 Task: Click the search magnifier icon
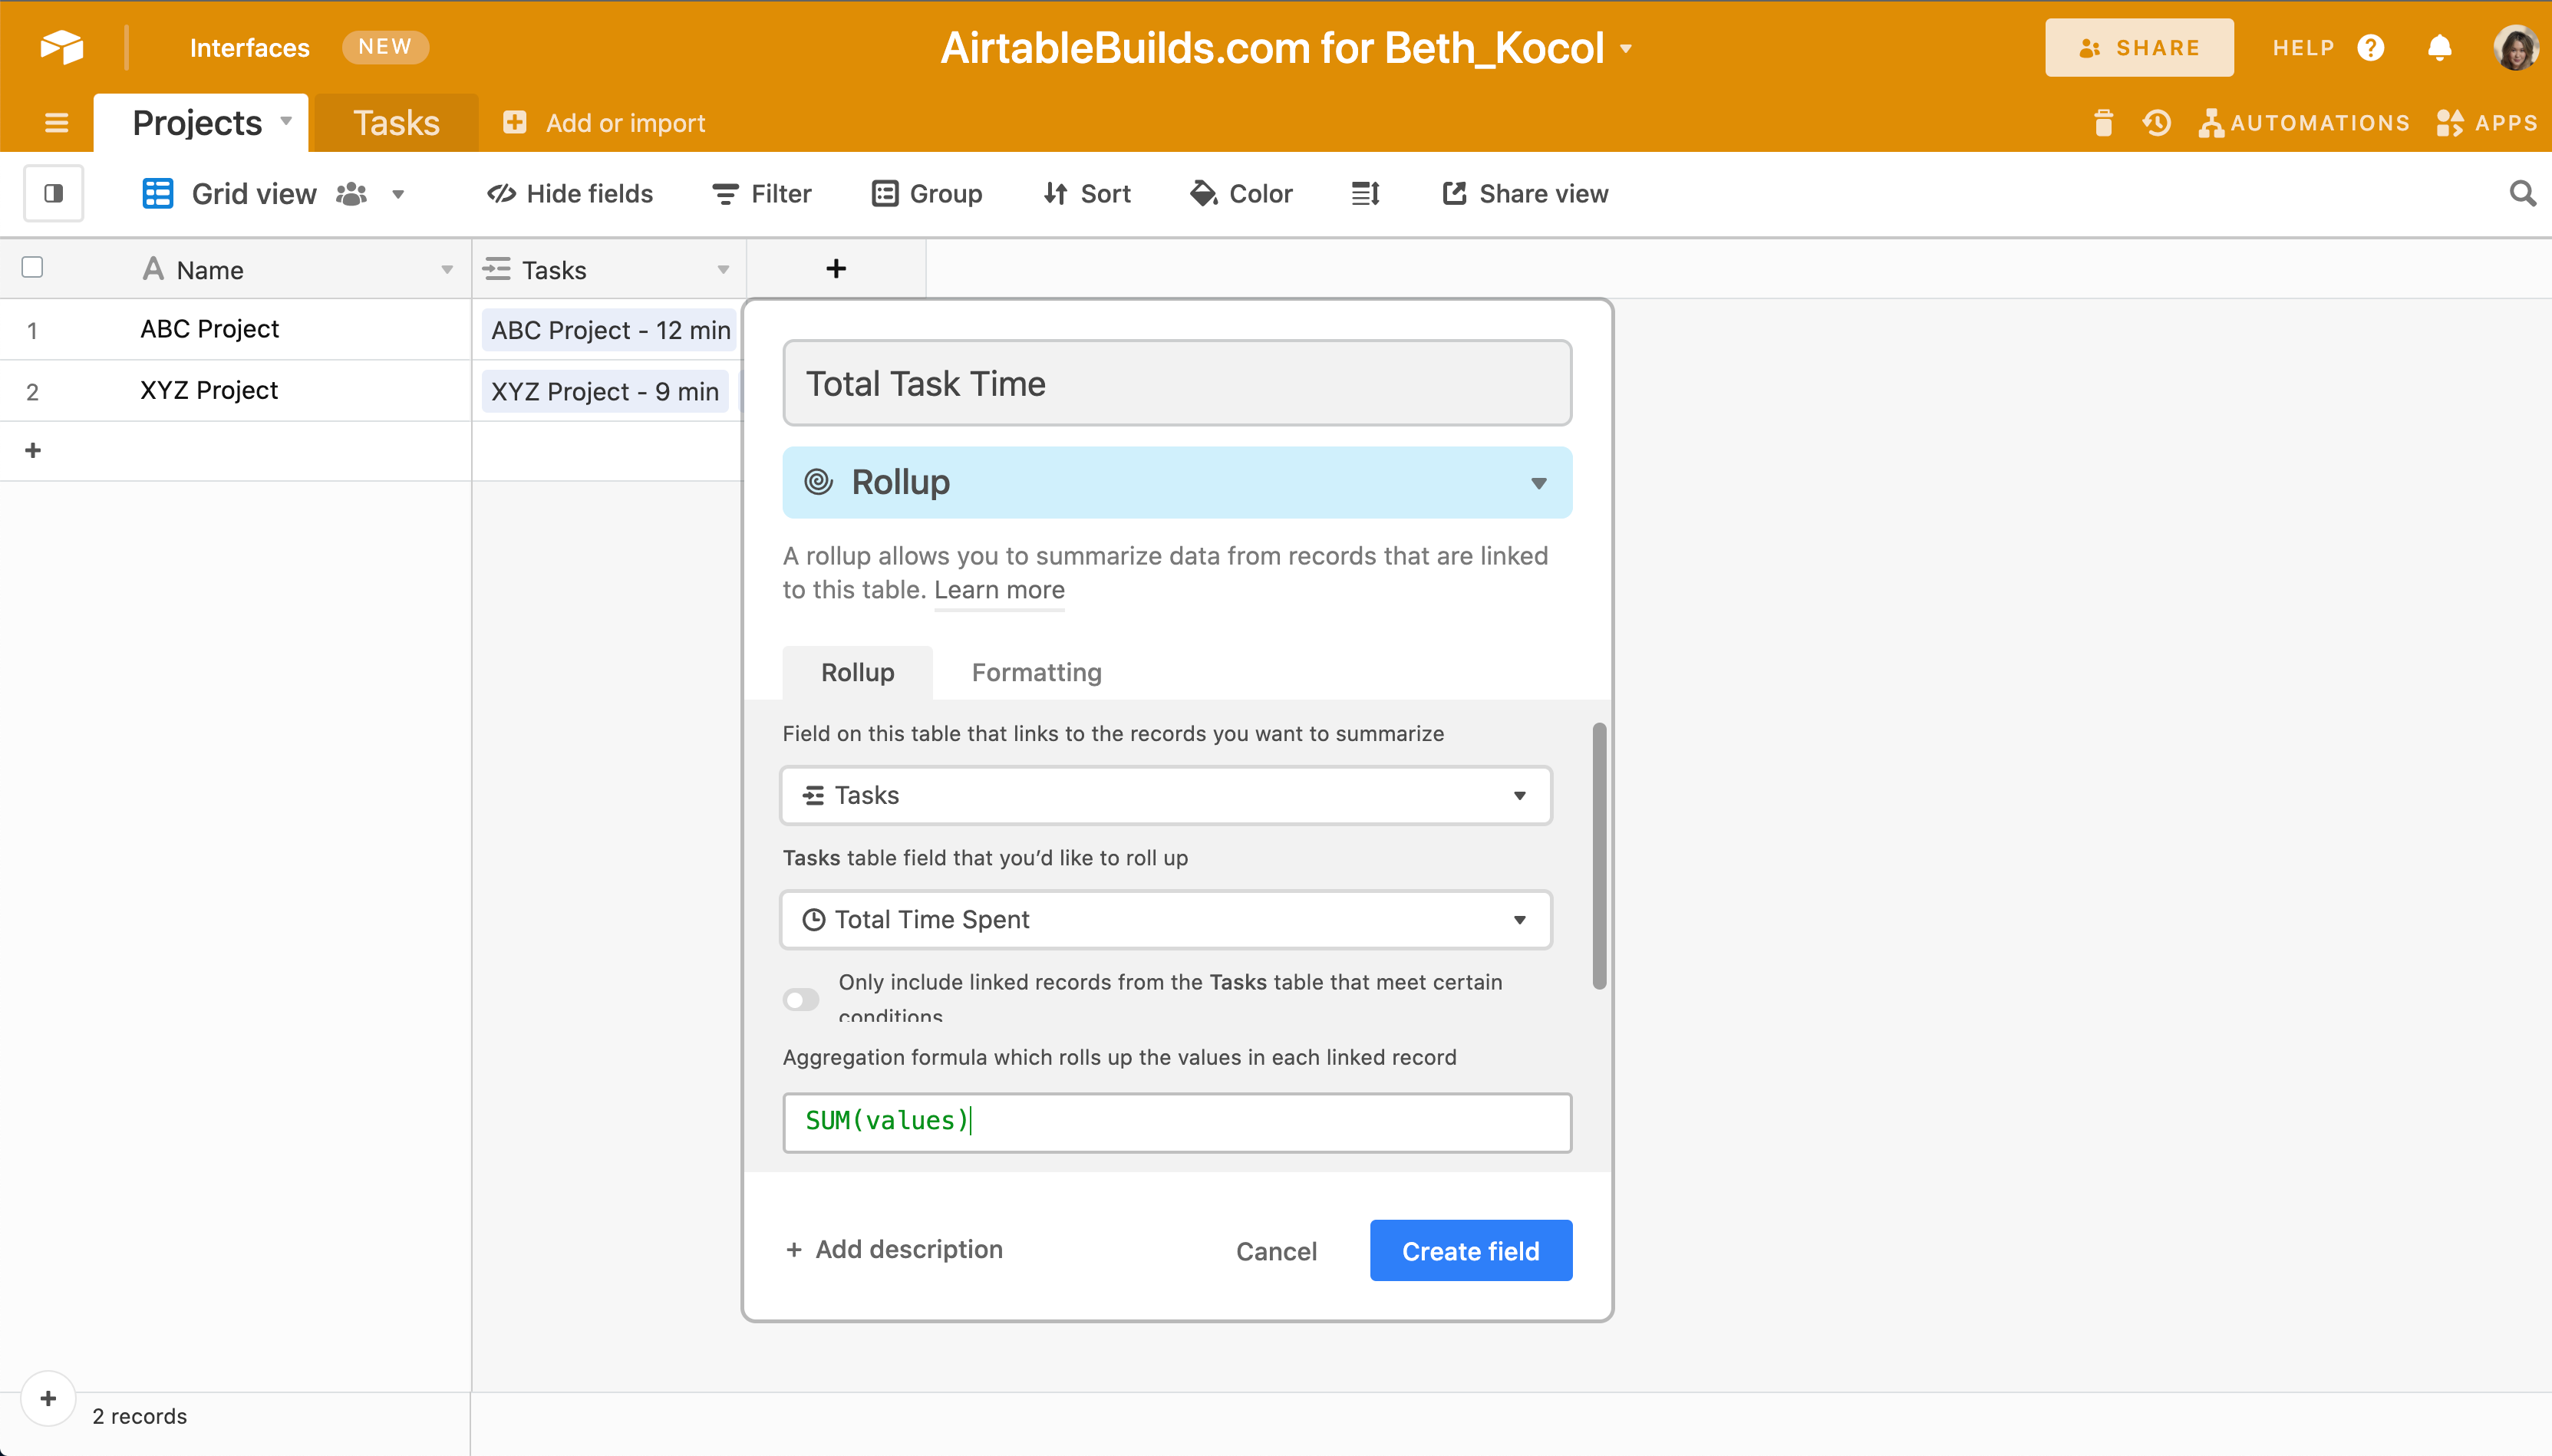pos(2522,193)
